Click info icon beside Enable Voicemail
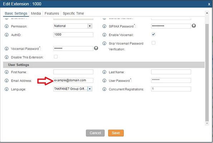The width and height of the screenshot is (213, 143). click(x=104, y=35)
